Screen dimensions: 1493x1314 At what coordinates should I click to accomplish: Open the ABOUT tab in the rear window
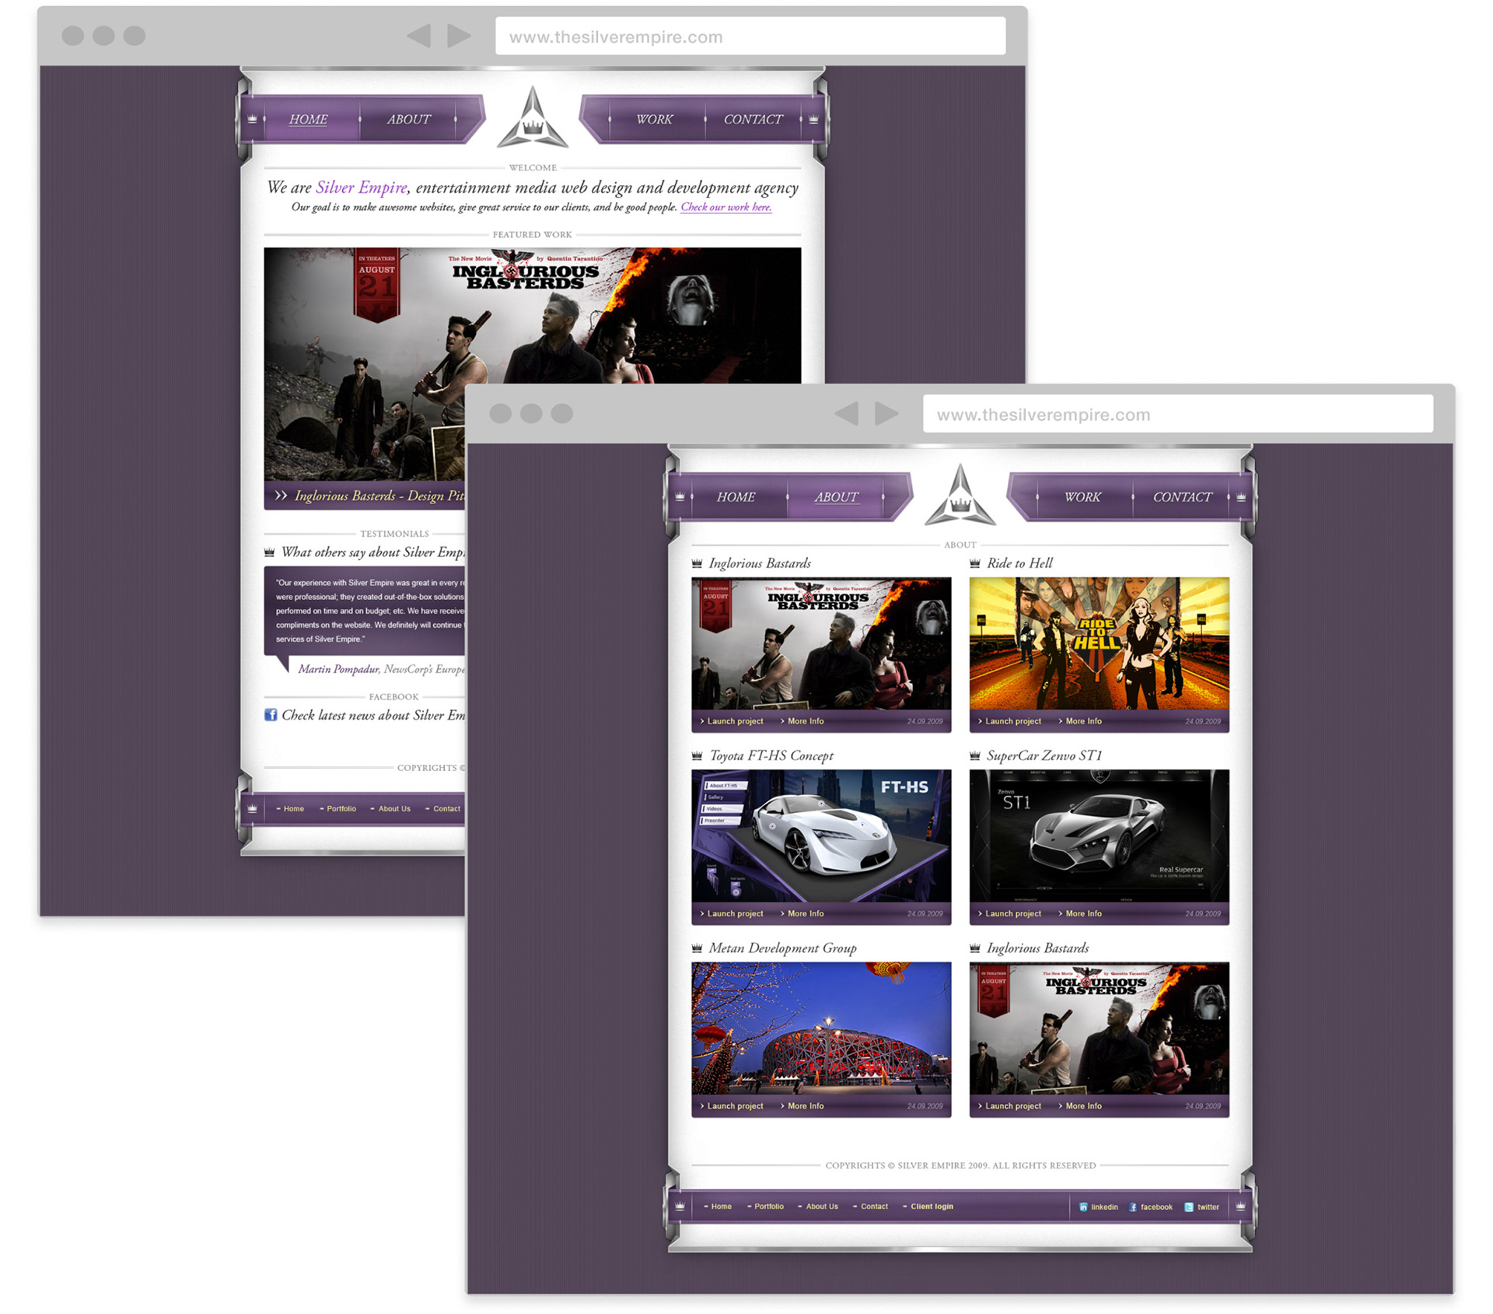pos(408,119)
